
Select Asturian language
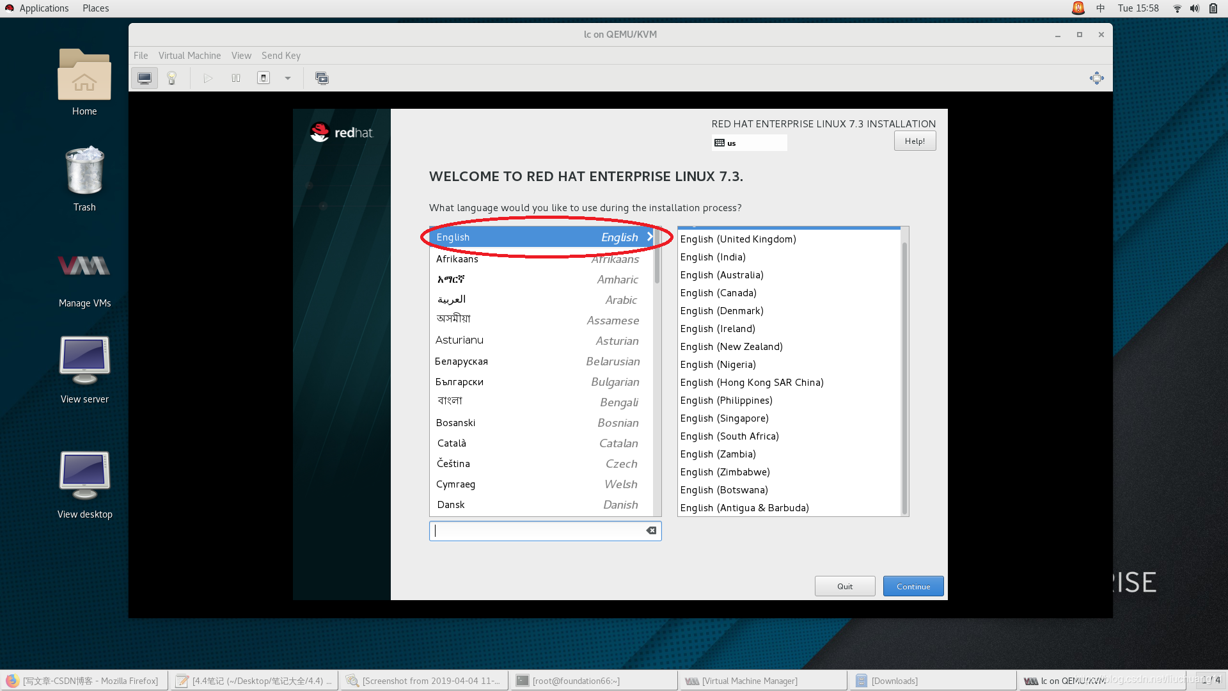click(541, 341)
